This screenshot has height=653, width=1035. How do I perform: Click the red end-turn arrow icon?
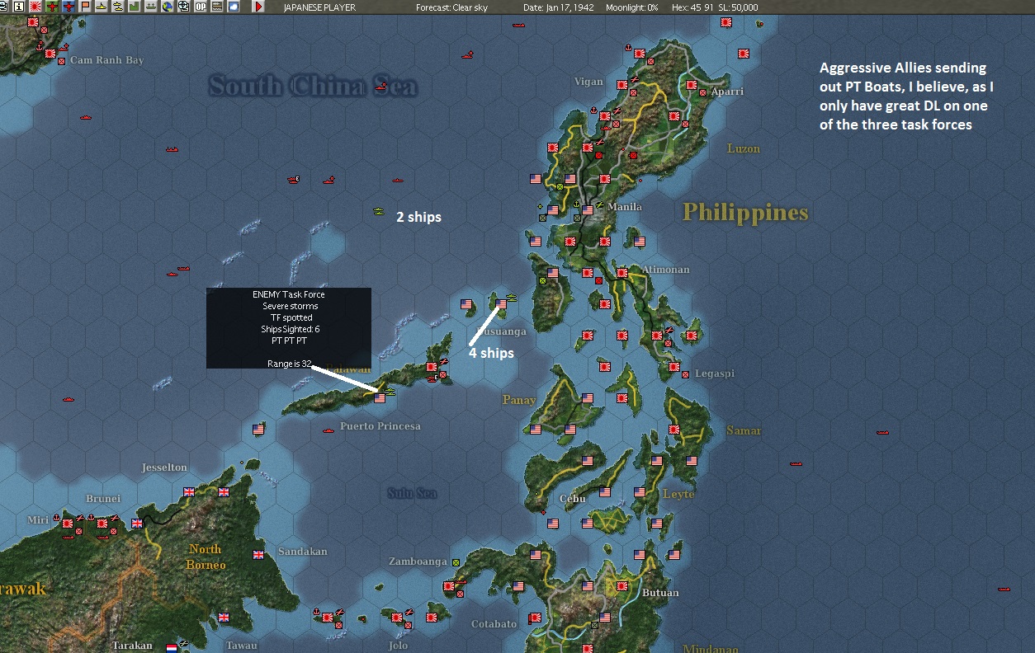tap(258, 7)
